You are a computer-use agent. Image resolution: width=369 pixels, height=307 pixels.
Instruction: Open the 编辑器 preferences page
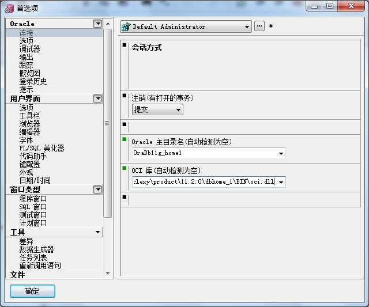[x=29, y=132]
